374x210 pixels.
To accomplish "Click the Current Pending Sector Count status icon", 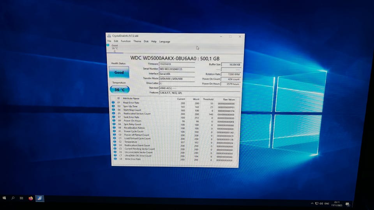I will pyautogui.click(x=115, y=148).
